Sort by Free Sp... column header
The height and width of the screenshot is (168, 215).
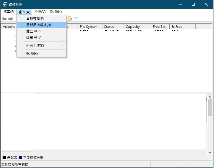161,26
